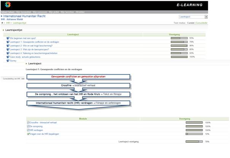Image resolution: width=230 pixels, height=158 pixels.
Task: Expand the Leertraject section triangle
Action: (x=26, y=63)
